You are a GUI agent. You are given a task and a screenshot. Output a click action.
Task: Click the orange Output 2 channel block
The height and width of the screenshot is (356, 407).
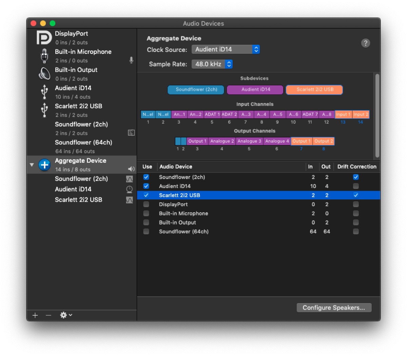(x=324, y=141)
